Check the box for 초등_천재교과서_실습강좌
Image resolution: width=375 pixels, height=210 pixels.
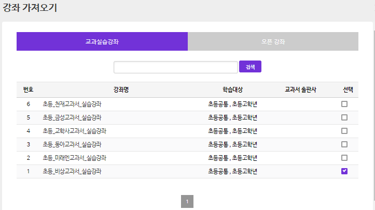click(x=344, y=104)
